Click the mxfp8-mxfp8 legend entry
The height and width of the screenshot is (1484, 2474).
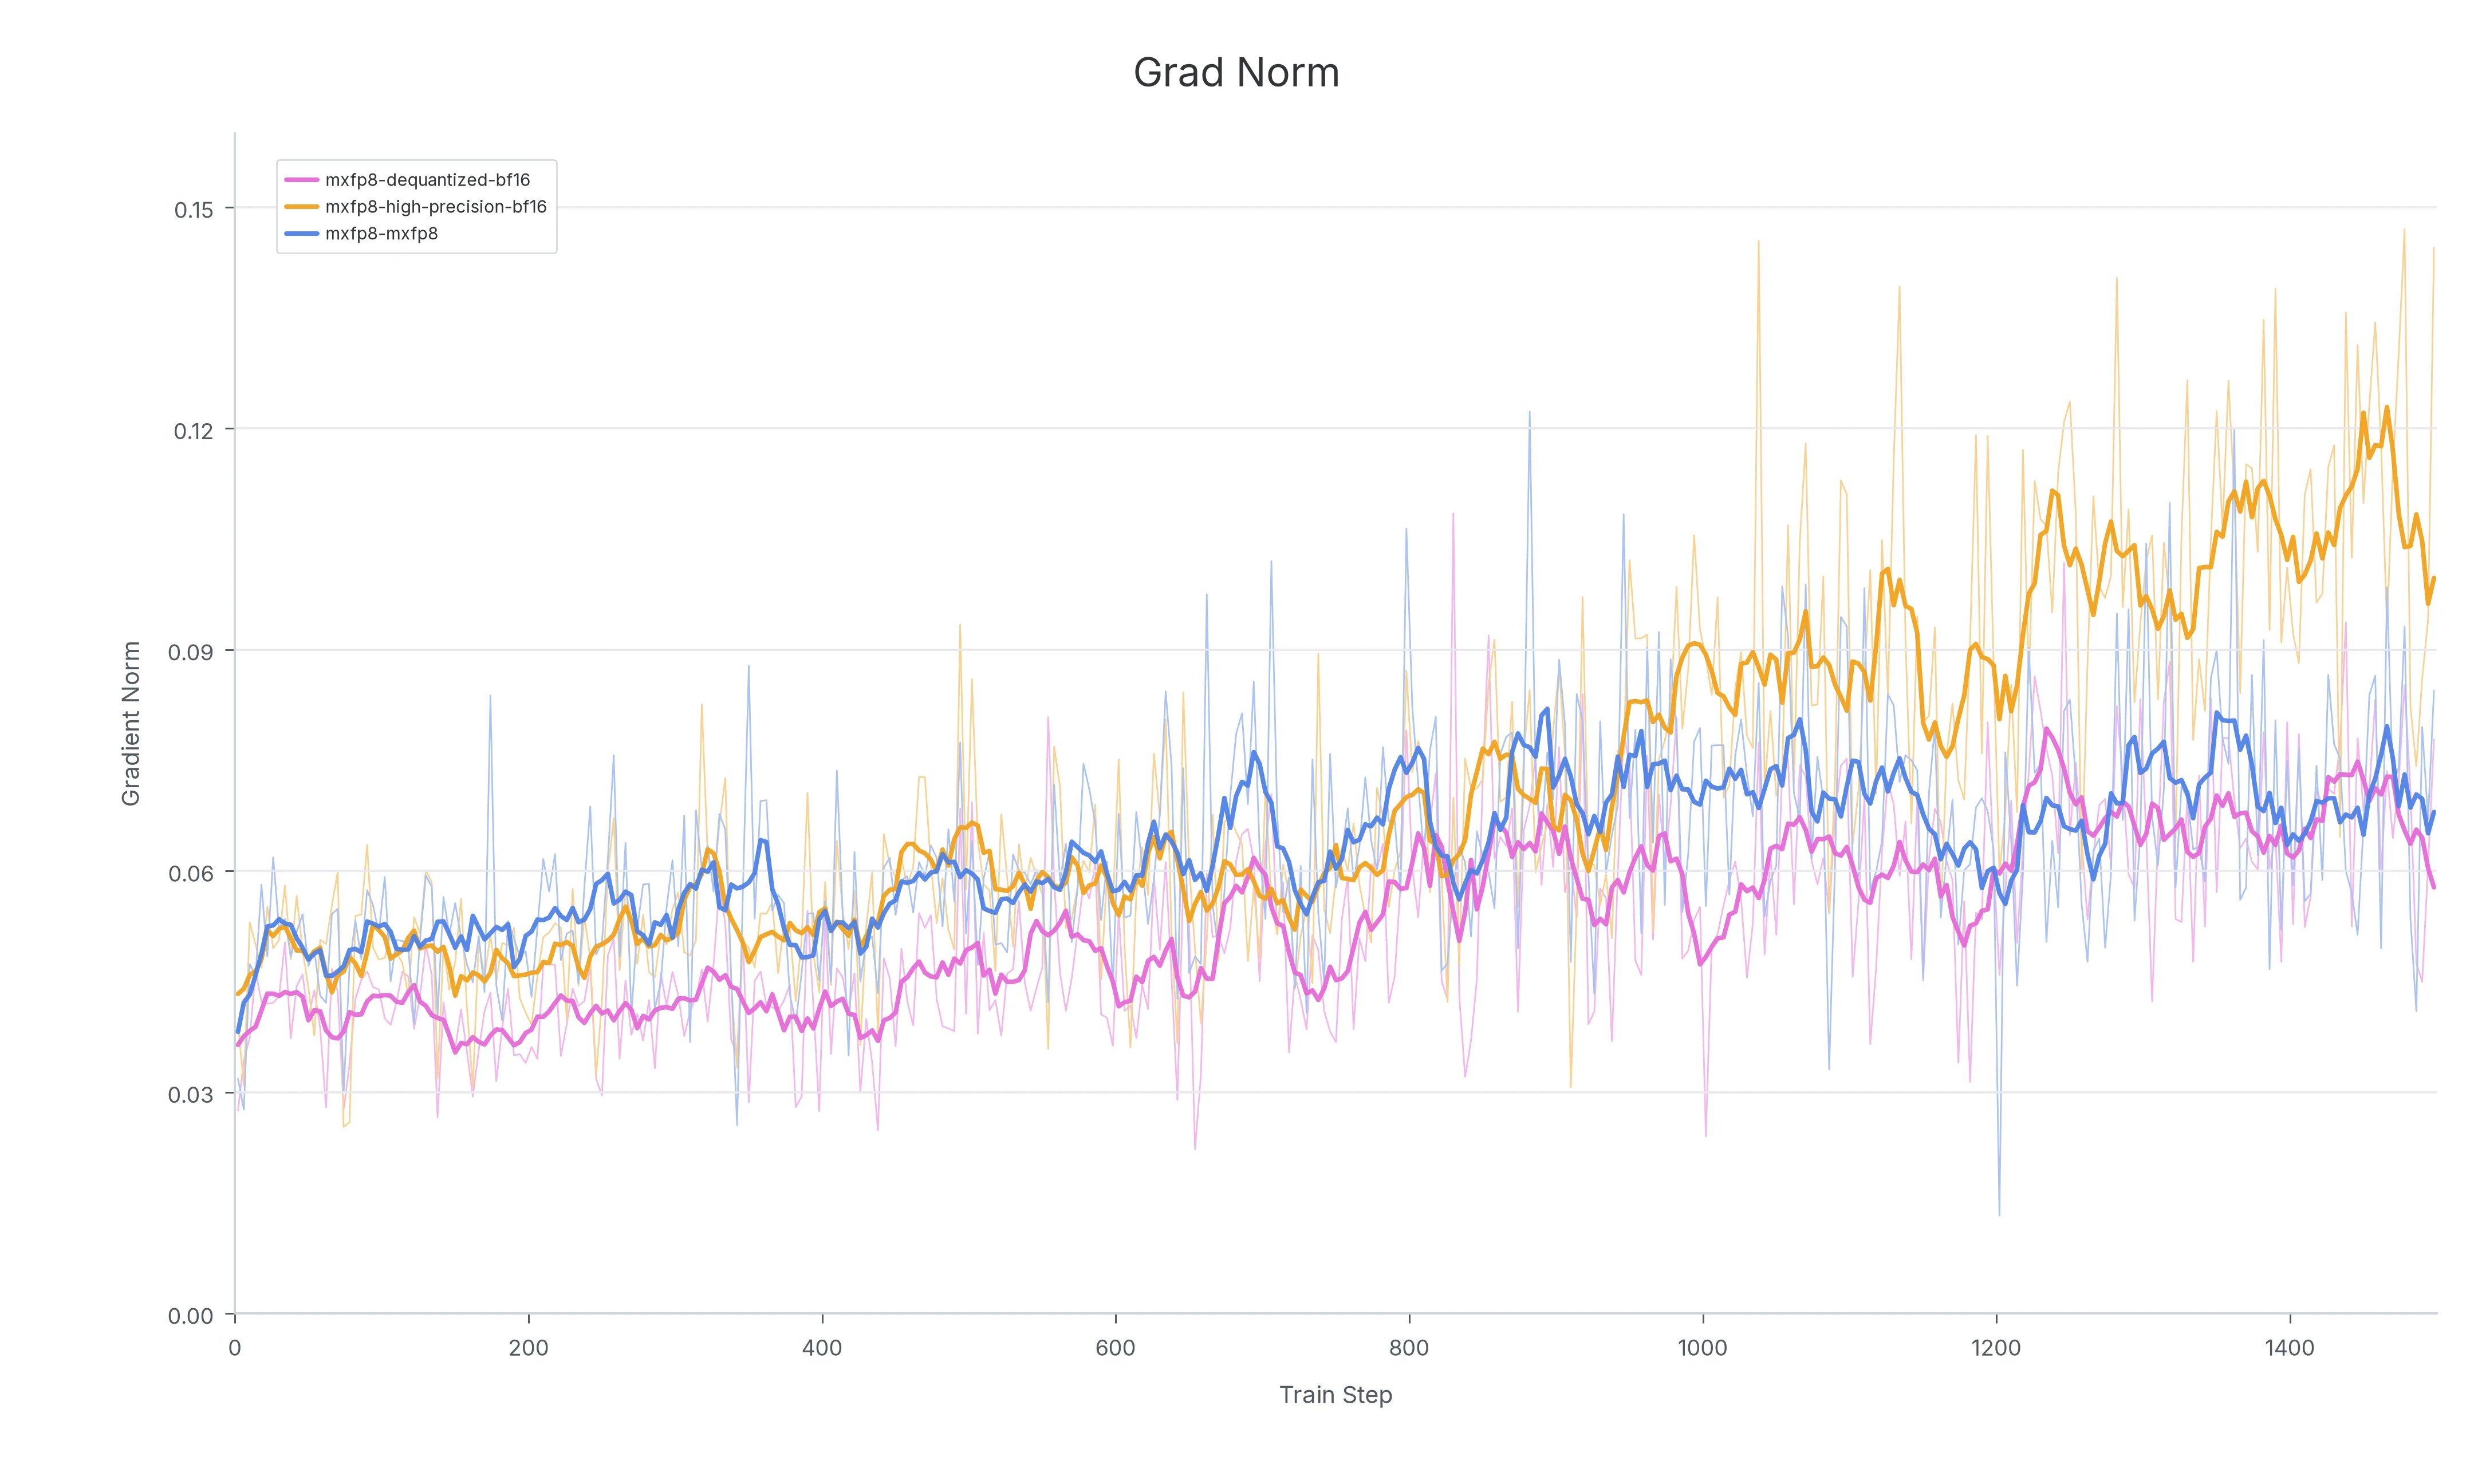tap(362, 234)
